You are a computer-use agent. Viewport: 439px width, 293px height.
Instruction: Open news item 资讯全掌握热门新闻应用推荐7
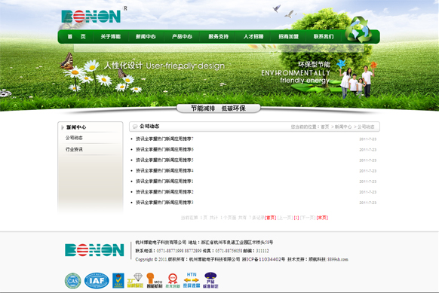pos(164,139)
